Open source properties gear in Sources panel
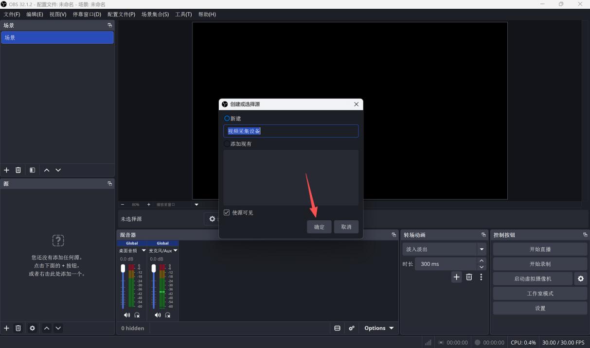The height and width of the screenshot is (348, 590). click(x=32, y=328)
